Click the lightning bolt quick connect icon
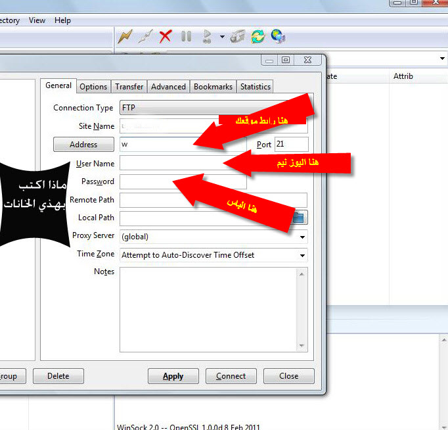This screenshot has height=430, width=448. pos(125,36)
